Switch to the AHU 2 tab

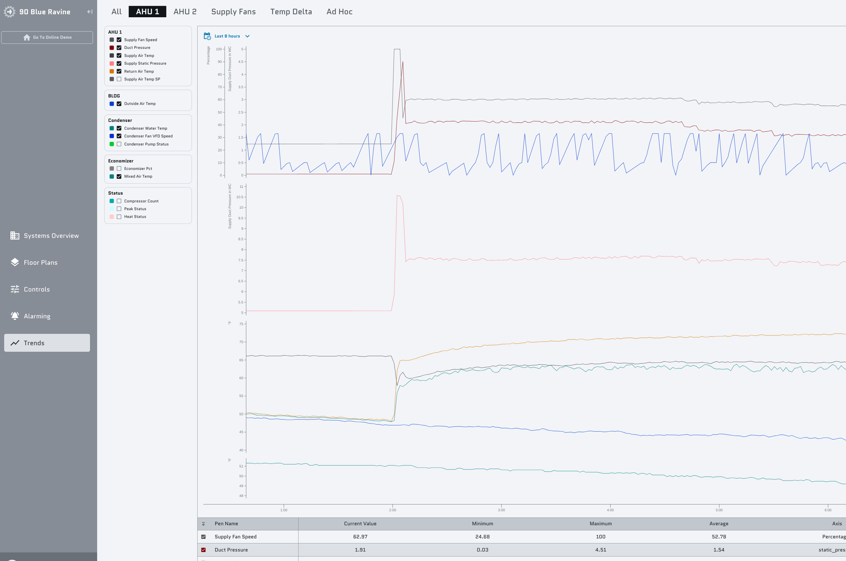tap(185, 12)
